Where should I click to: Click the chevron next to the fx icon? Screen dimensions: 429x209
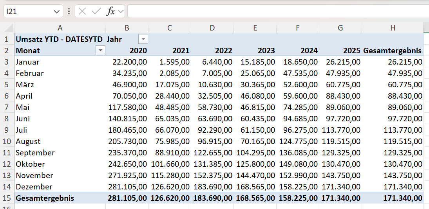coord(120,11)
